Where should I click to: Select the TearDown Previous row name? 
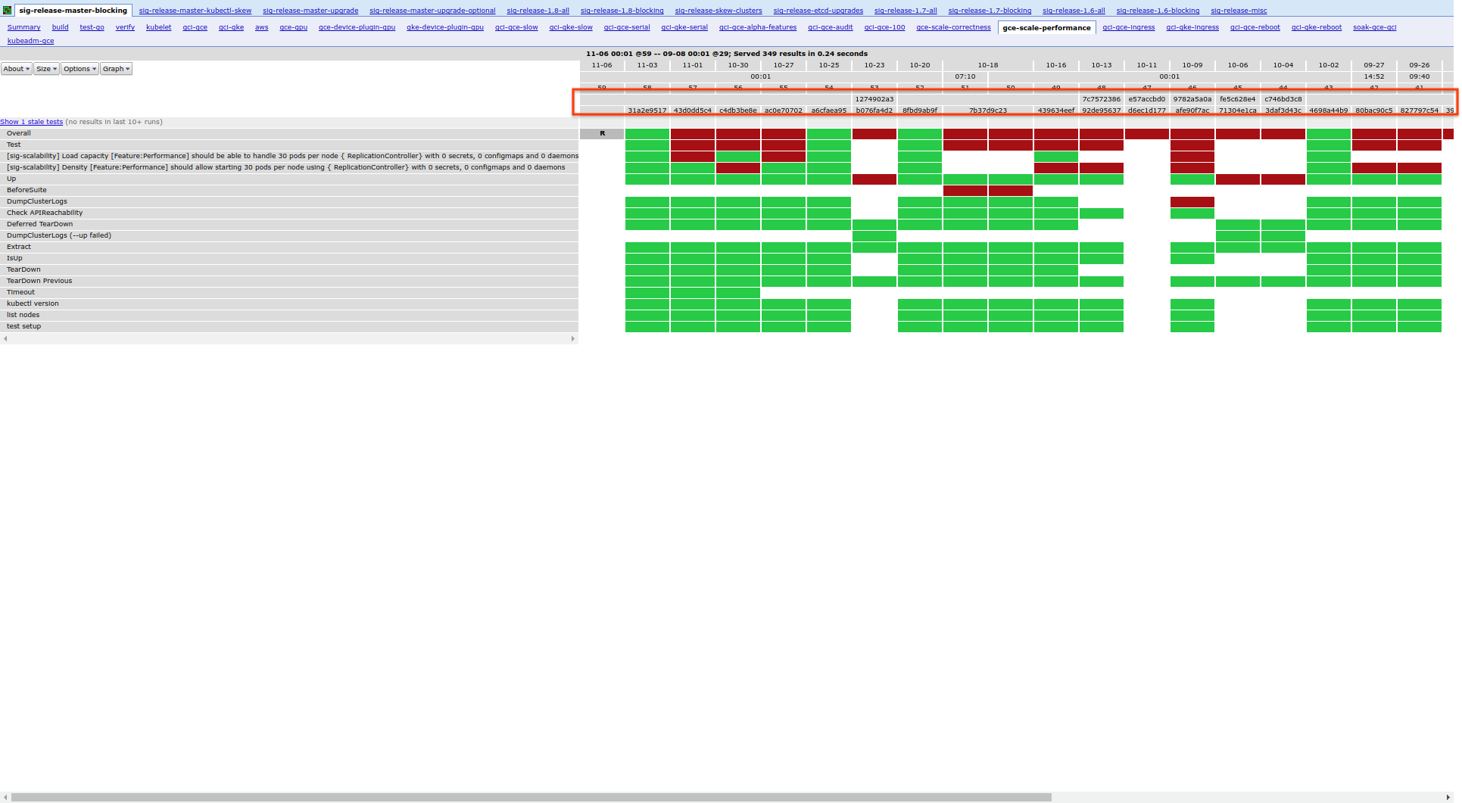[x=39, y=281]
